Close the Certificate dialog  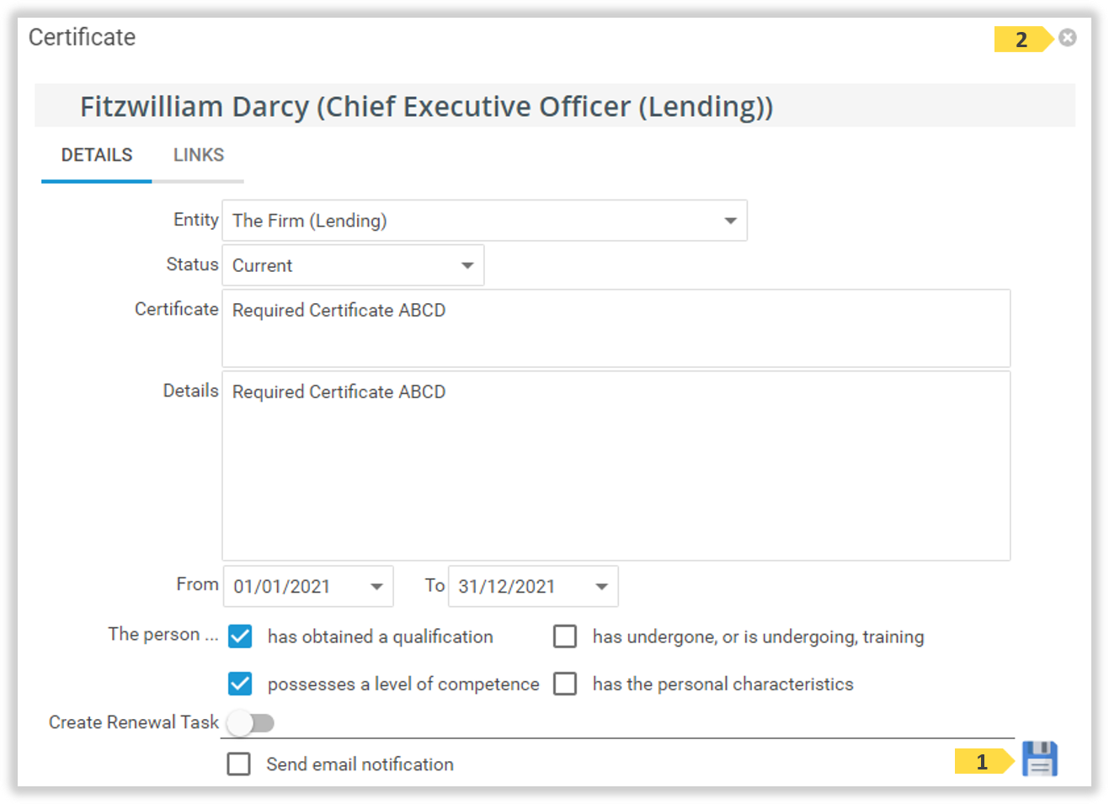coord(1067,38)
